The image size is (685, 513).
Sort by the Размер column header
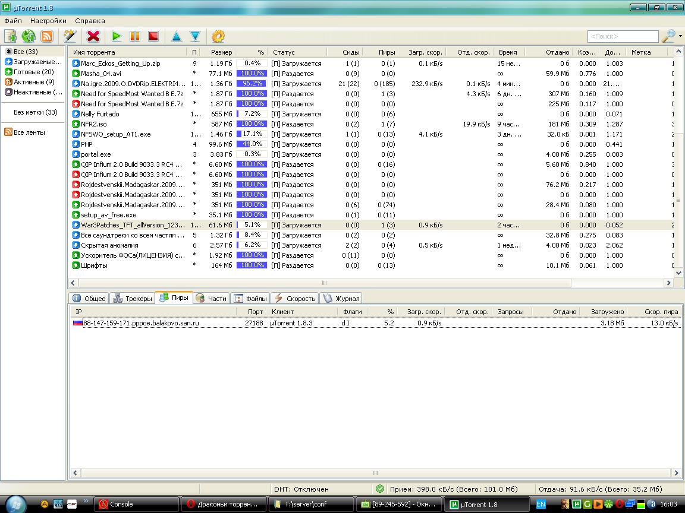[x=222, y=52]
